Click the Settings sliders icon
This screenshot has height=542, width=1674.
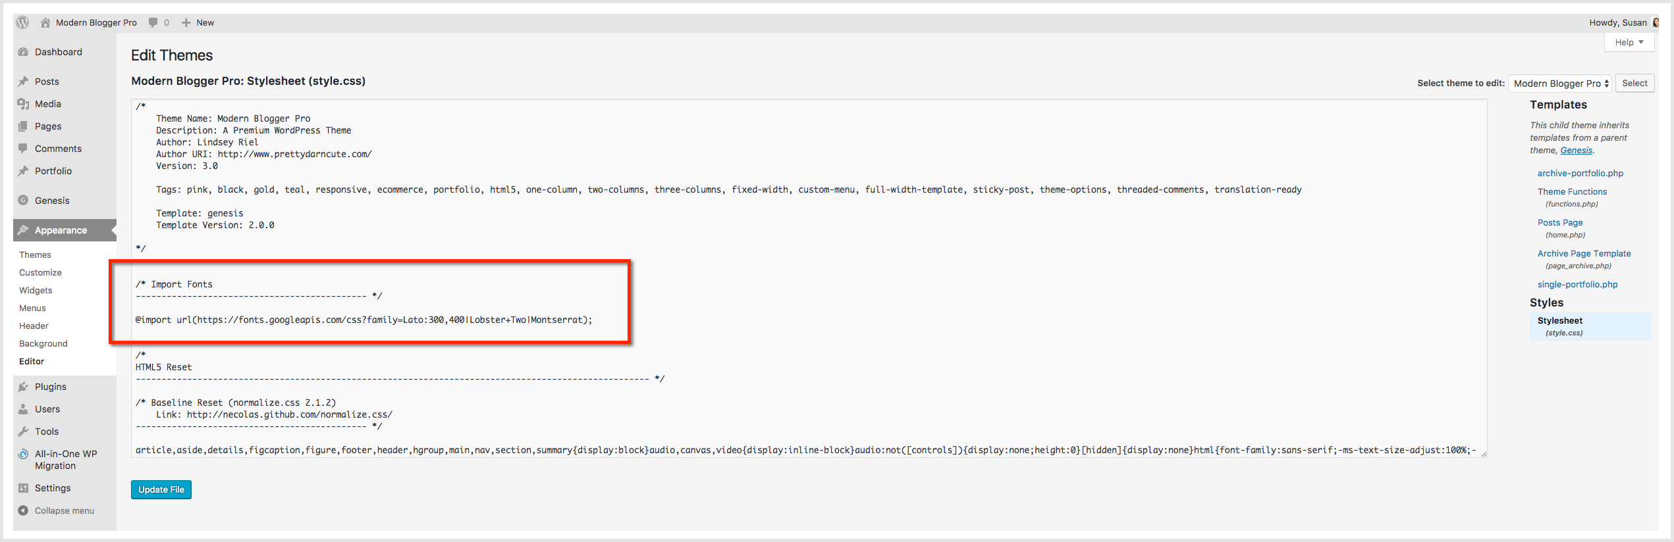[x=24, y=488]
